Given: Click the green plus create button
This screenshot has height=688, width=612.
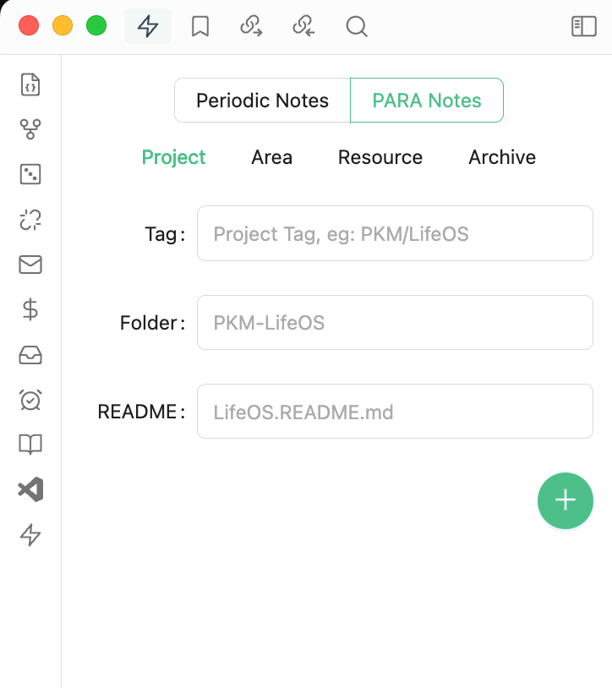Looking at the screenshot, I should [x=565, y=500].
